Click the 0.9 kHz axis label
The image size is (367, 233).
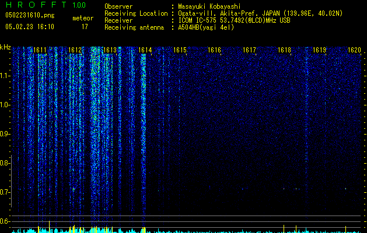5,134
